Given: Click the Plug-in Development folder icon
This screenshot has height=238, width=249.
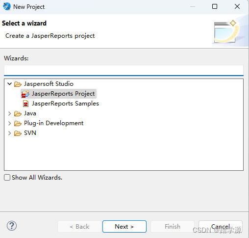Looking at the screenshot, I should click(x=18, y=123).
